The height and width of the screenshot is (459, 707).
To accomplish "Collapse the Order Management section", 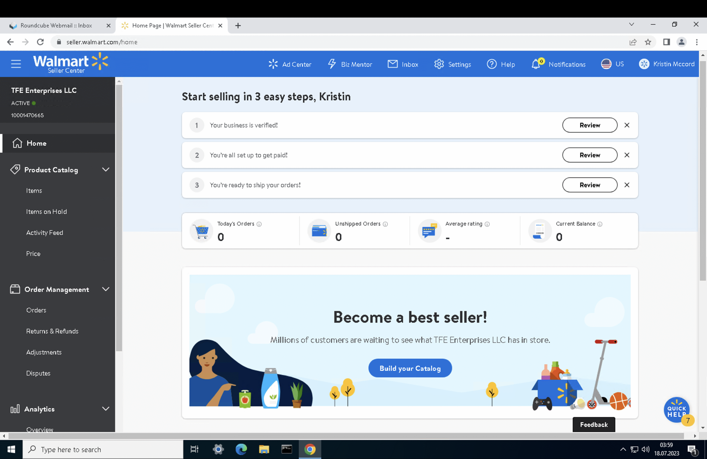I will point(105,289).
